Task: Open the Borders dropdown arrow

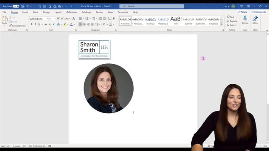Action: [113, 24]
